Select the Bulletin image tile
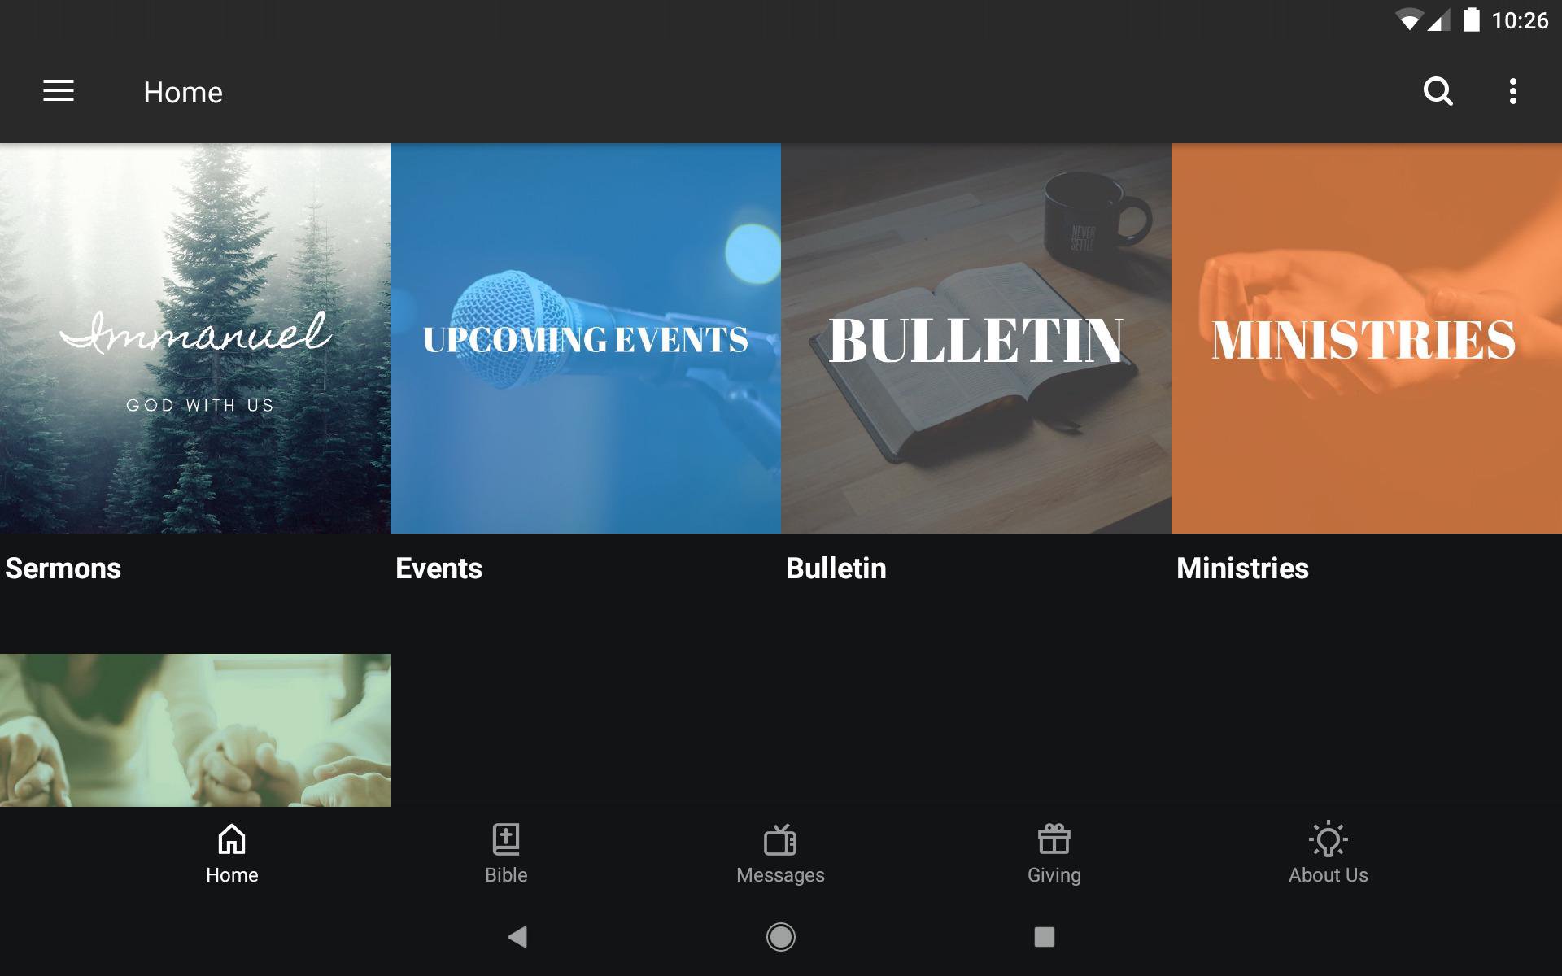This screenshot has width=1562, height=976. tap(976, 338)
